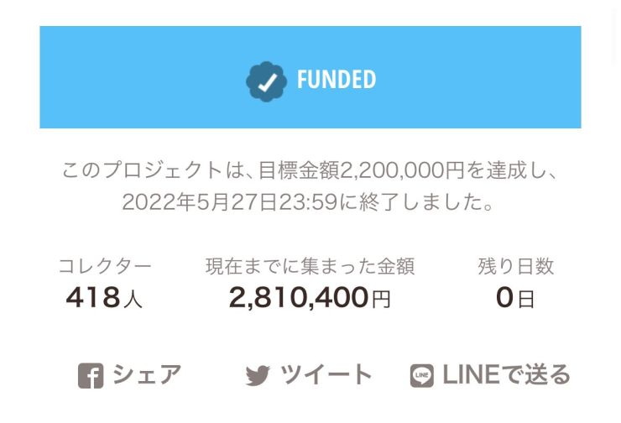Click the 残り日数 label
621x423 pixels.
(x=515, y=266)
